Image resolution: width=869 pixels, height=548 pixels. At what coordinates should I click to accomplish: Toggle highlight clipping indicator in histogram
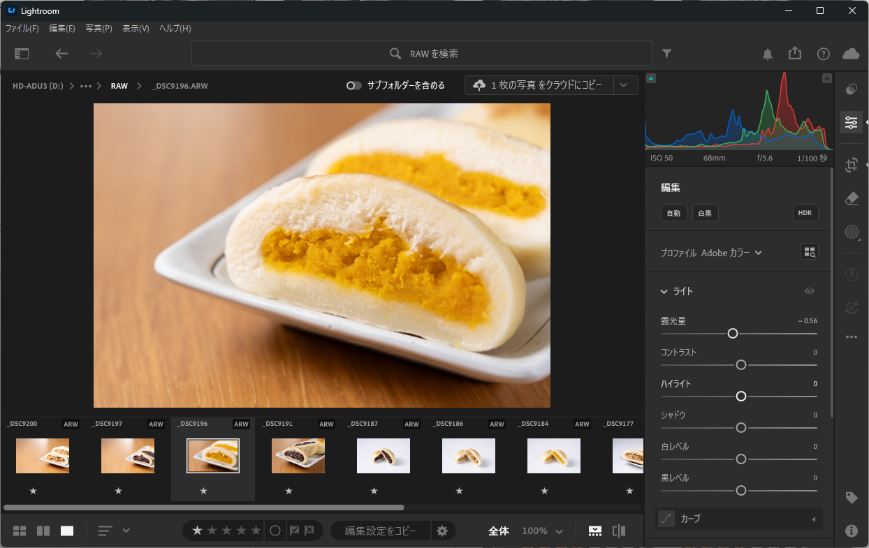[x=827, y=78]
